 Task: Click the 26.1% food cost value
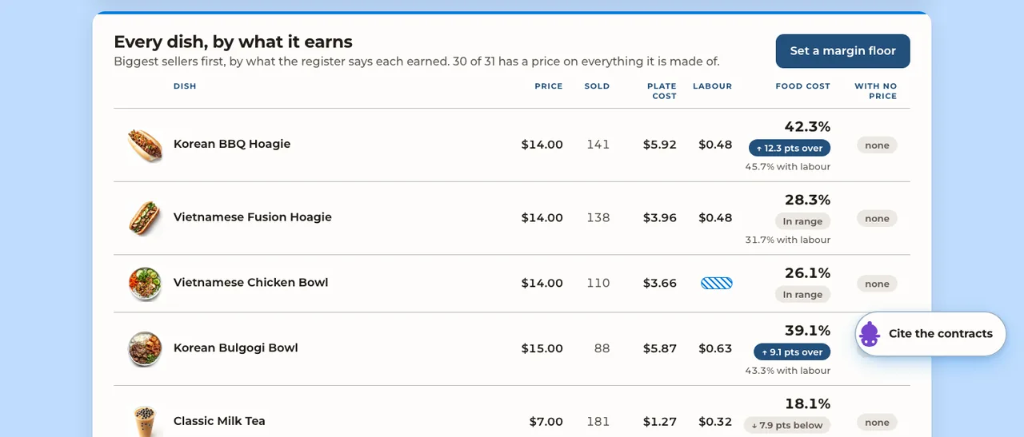(807, 272)
